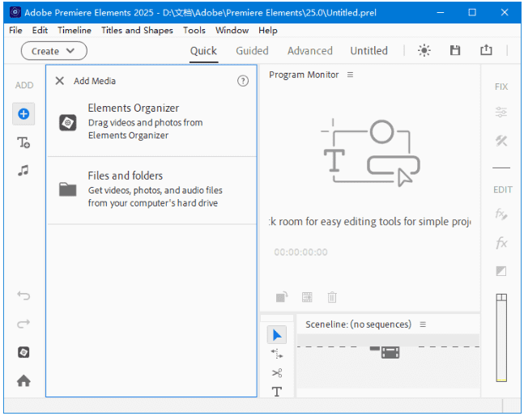Viewport: 524px width, 416px height.
Task: Open the Adjustments sliders panel
Action: (x=501, y=113)
